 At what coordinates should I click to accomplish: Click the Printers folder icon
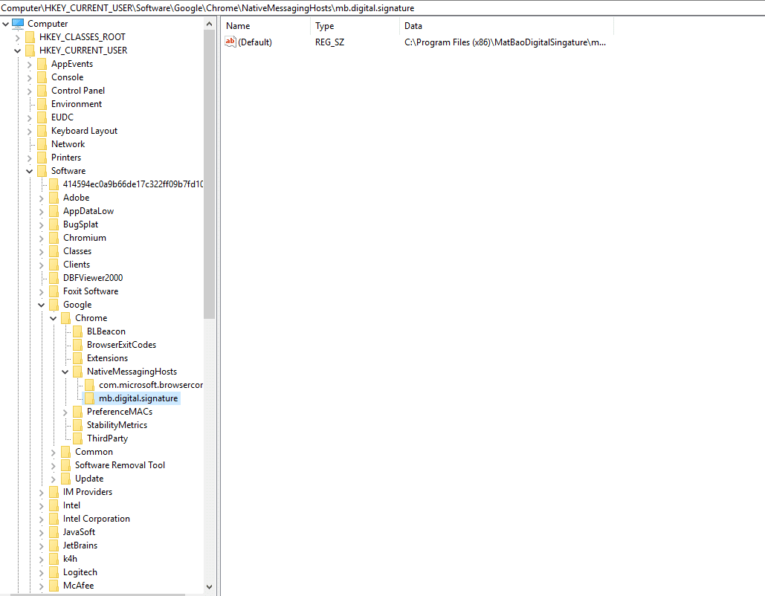(42, 158)
